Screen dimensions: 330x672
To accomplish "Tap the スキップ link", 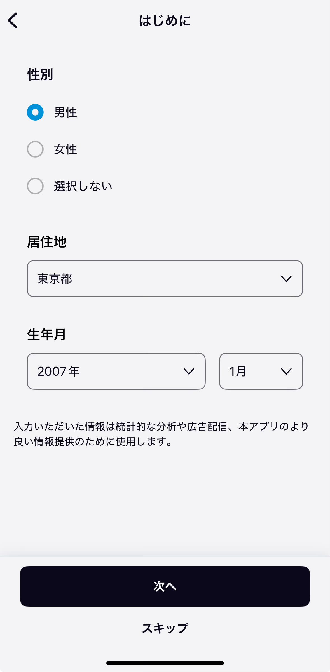I will 165,628.
